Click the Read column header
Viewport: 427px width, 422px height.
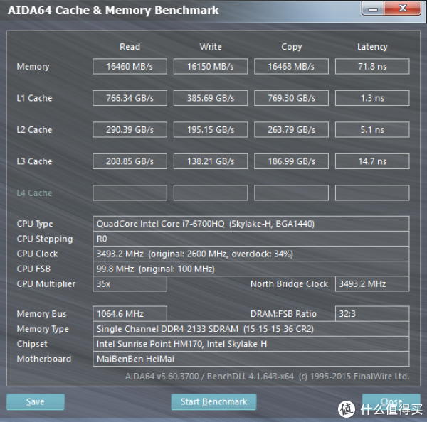pyautogui.click(x=130, y=47)
